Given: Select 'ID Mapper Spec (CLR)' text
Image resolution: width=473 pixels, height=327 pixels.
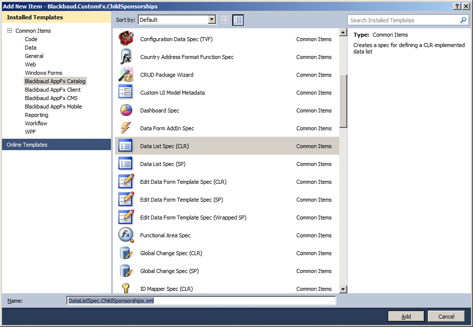Looking at the screenshot, I should click(166, 289).
